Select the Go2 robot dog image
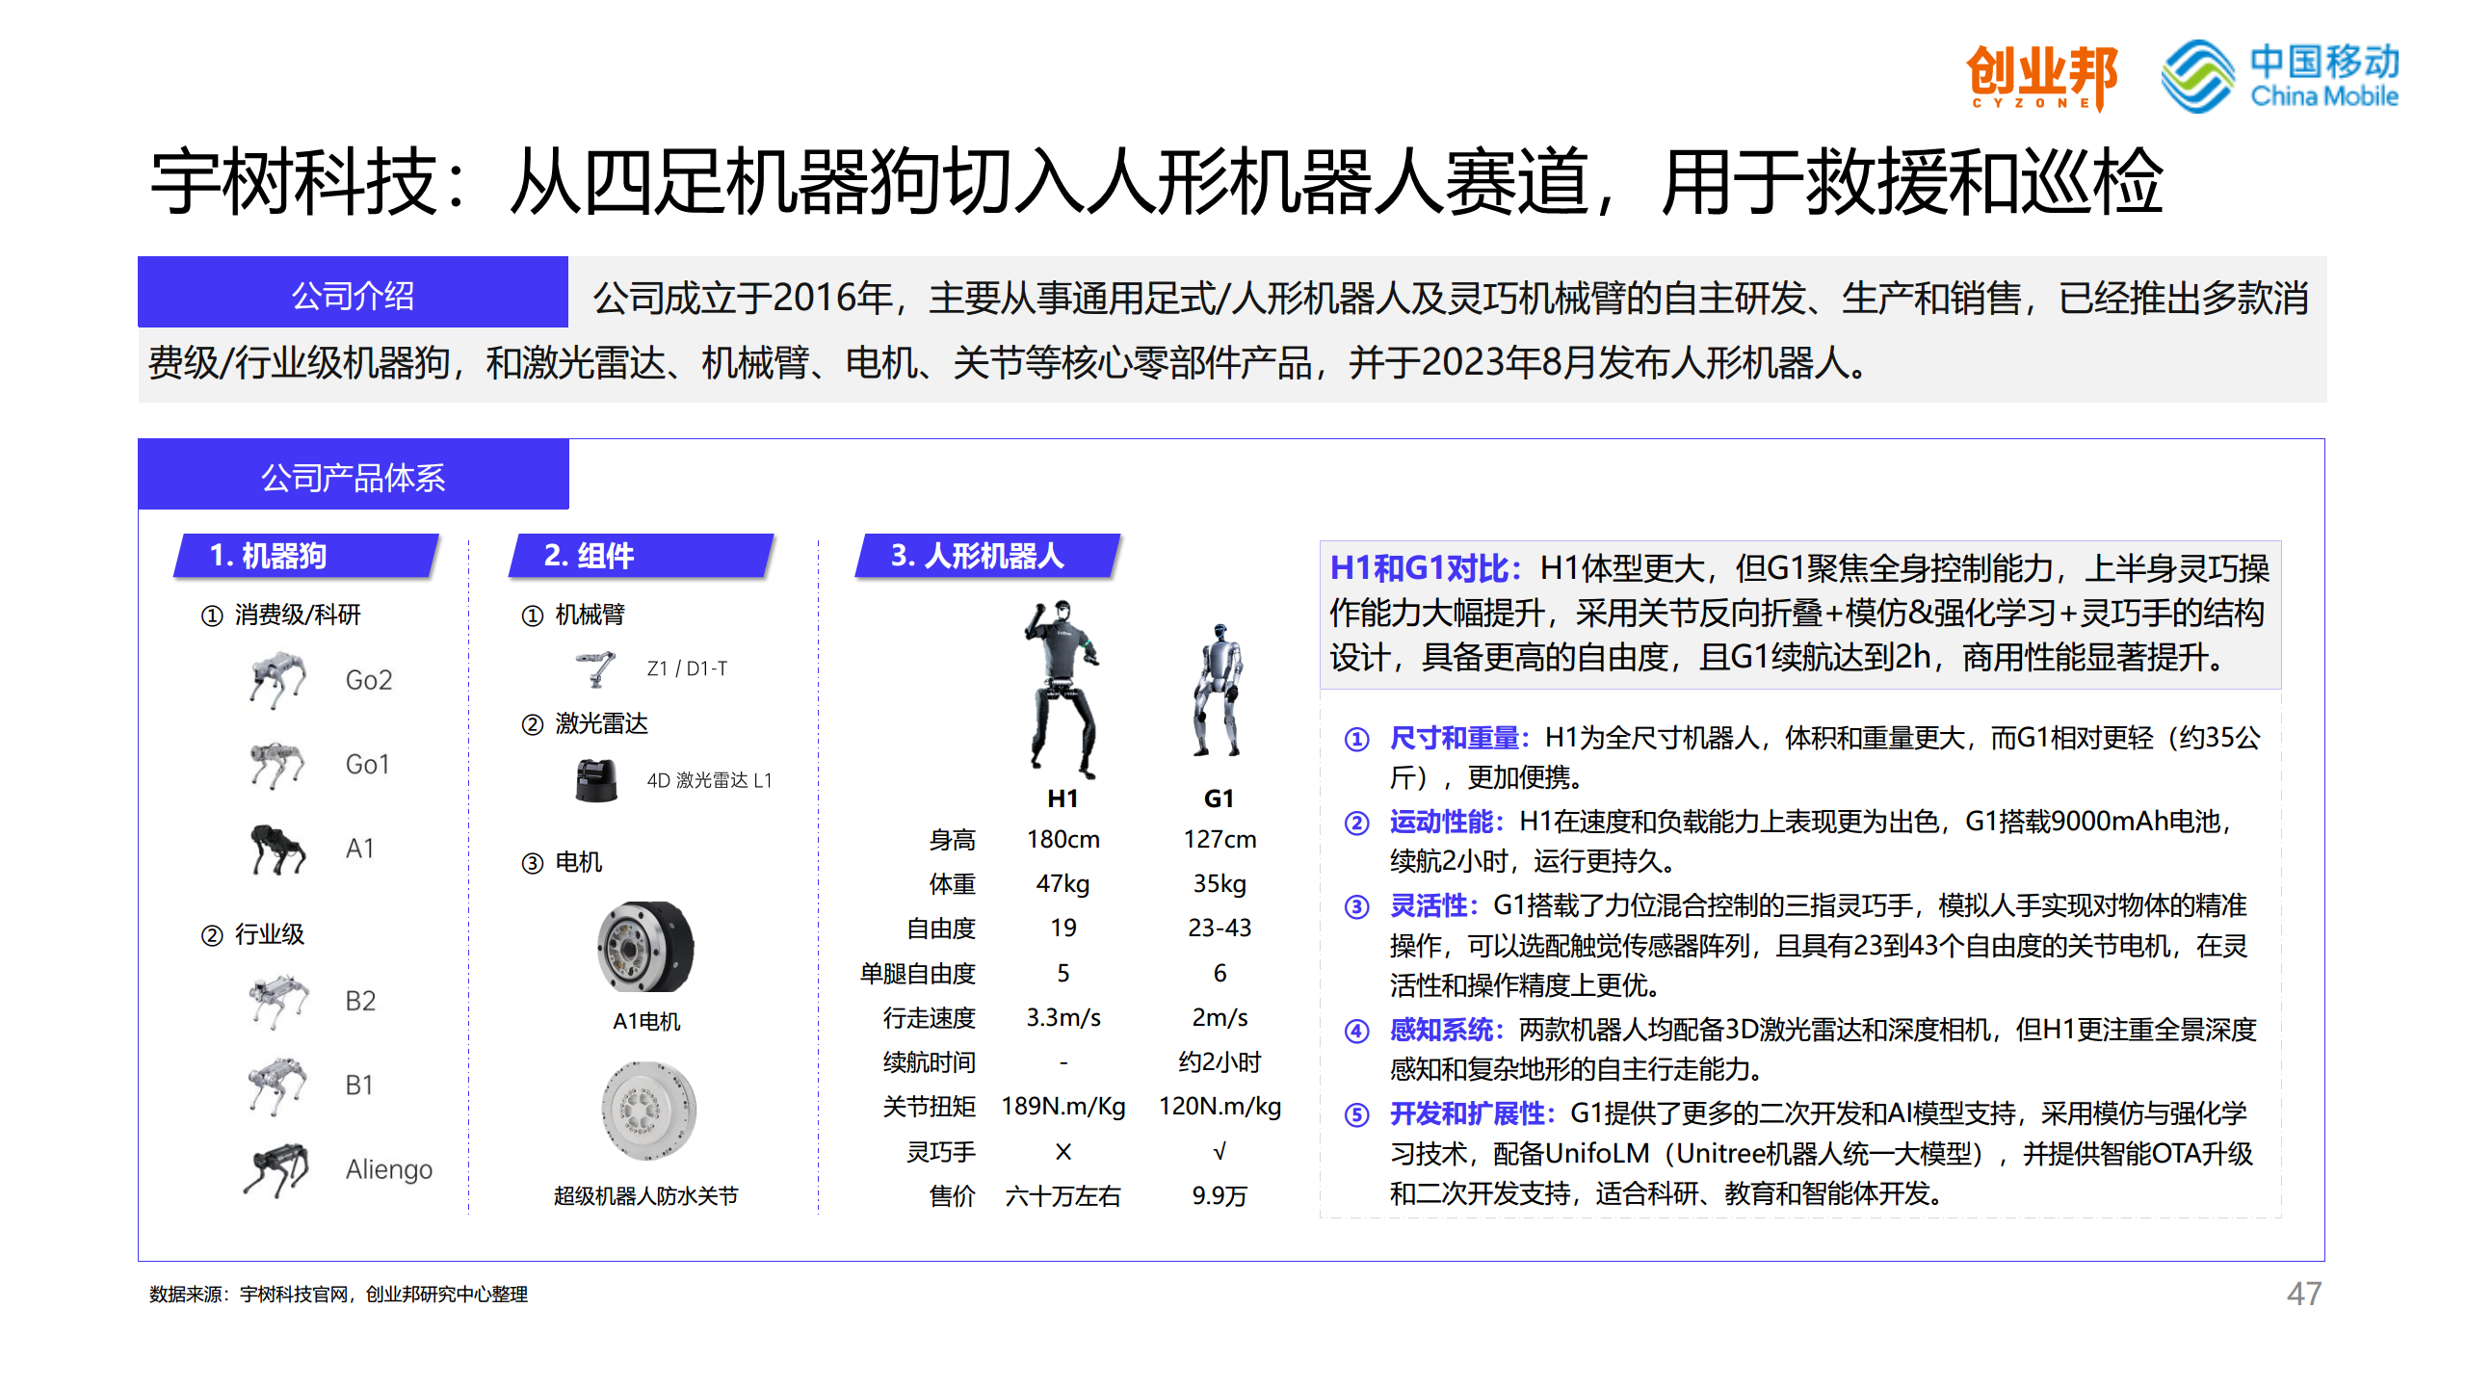2466x1387 pixels. pos(277,679)
